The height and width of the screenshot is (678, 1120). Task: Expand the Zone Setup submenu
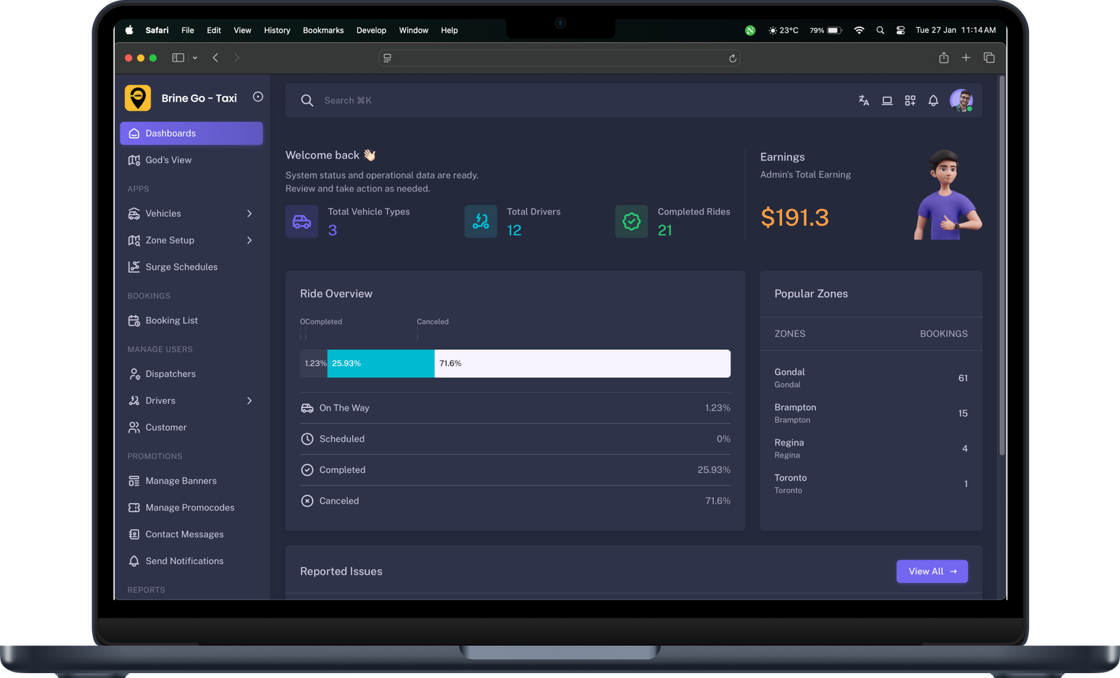pos(249,240)
